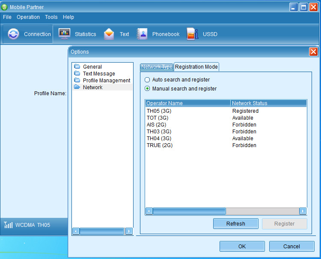This screenshot has width=321, height=259.
Task: Confirm with the OK button
Action: (242, 246)
